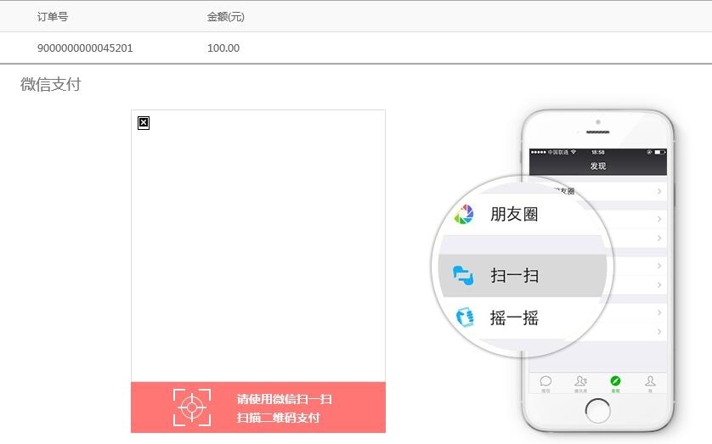Screen dimensions: 712x444
Task: Select the 扫一扫 highlighted menu row
Action: click(523, 276)
